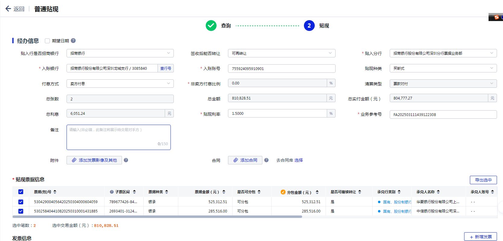
Task: Click the table horizontal scrollbar
Action: click(x=157, y=217)
